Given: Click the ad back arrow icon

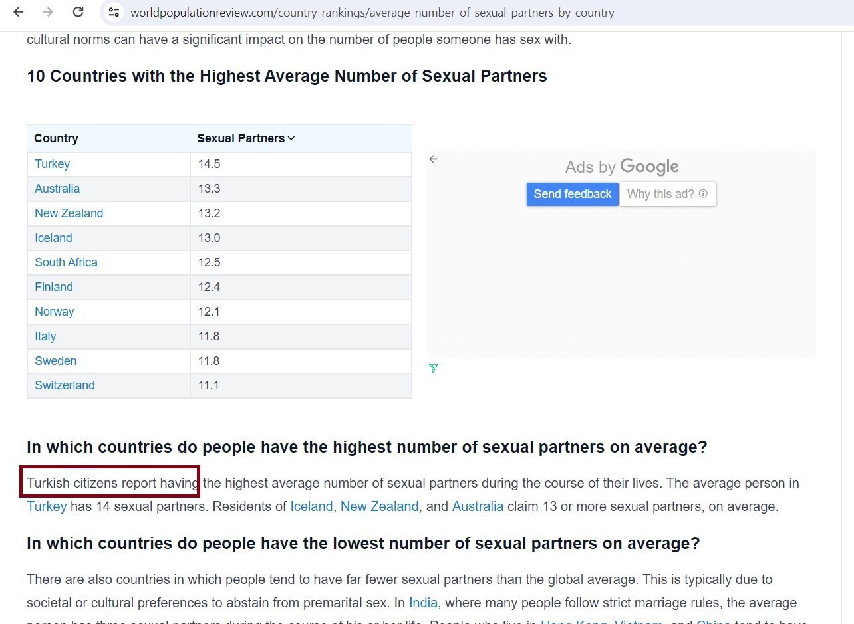Looking at the screenshot, I should [x=434, y=159].
